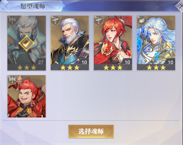Screen dimensions: 183x145
Task: Click the tower class icon on masked hero card
Action: click(12, 20)
